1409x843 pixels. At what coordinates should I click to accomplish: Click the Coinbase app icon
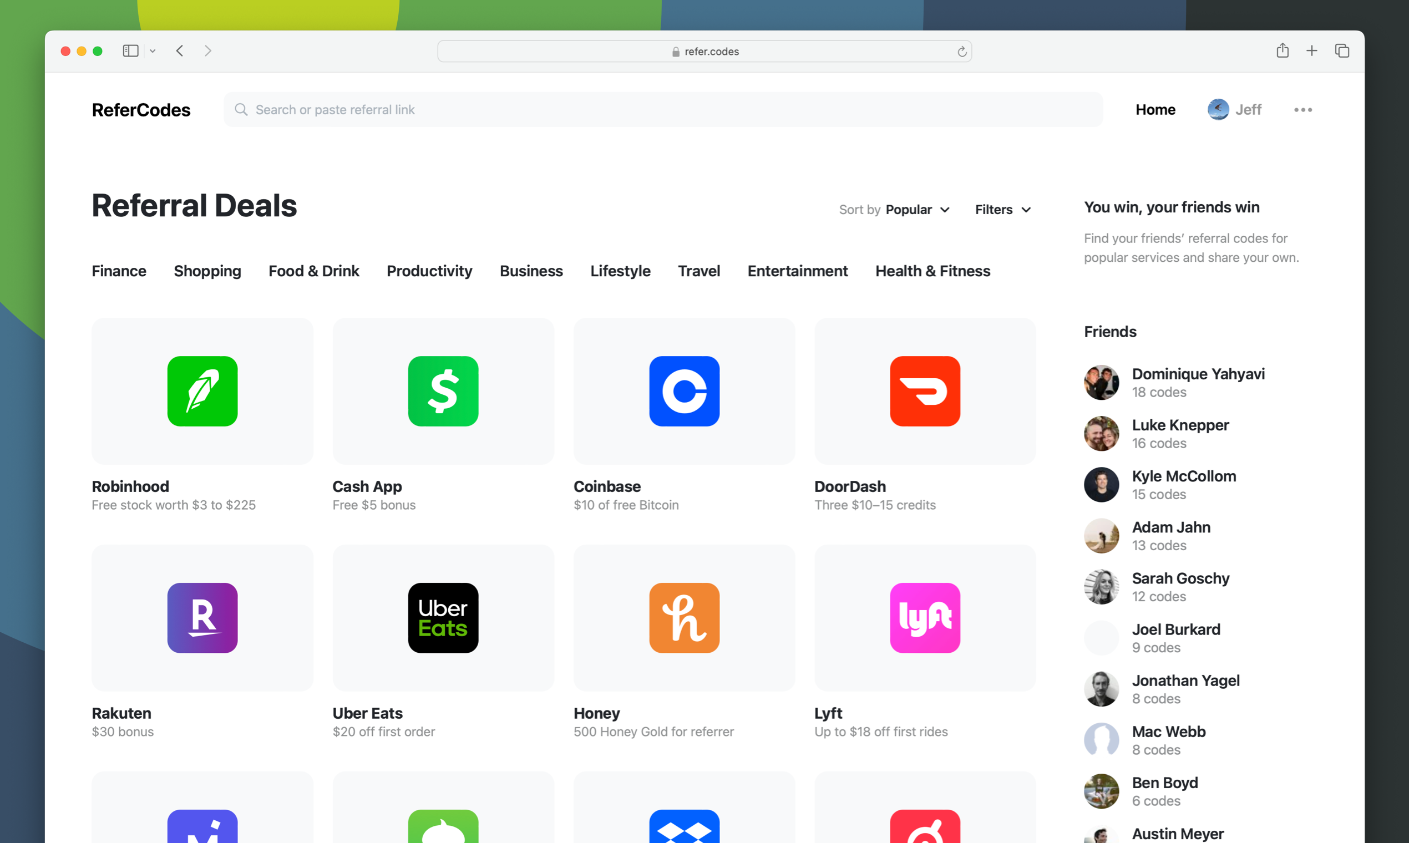[685, 392]
